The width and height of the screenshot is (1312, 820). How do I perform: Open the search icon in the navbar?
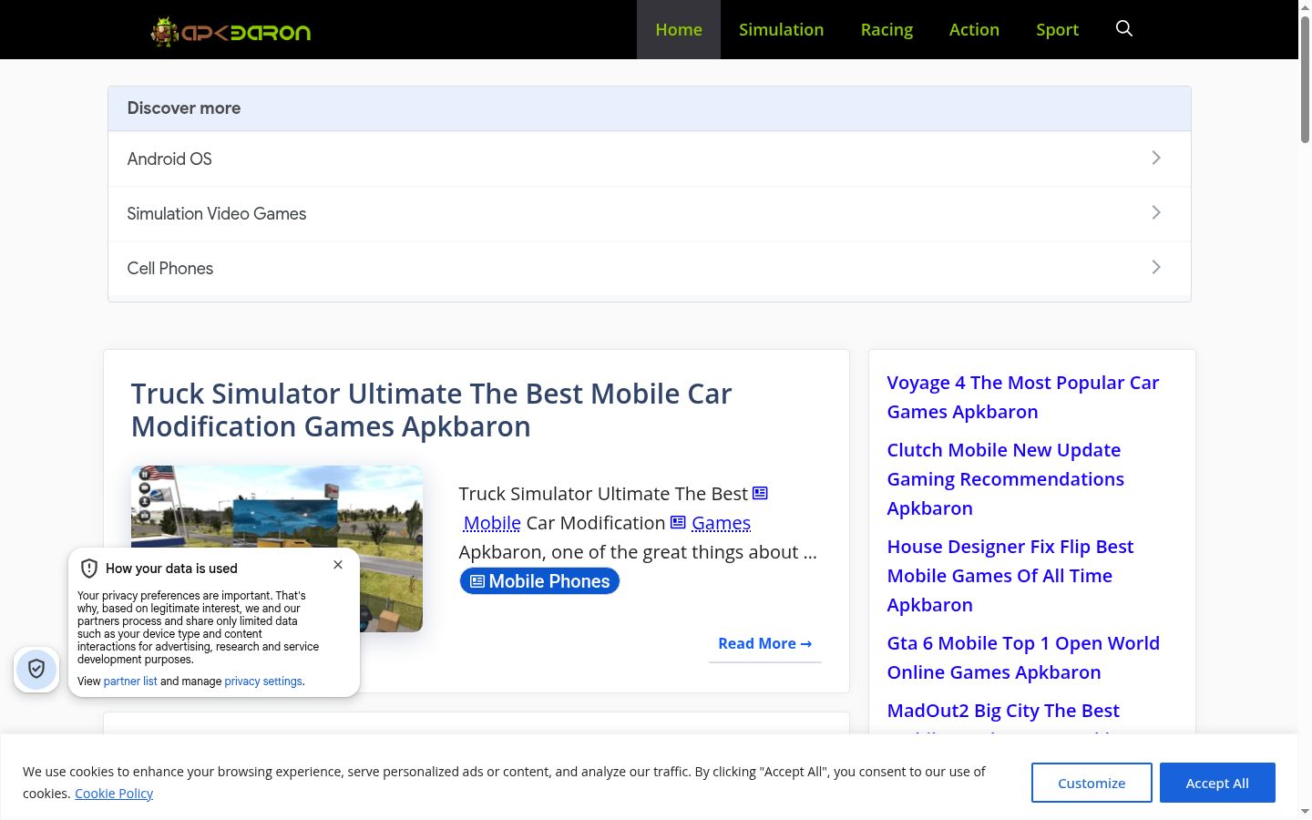[1124, 29]
